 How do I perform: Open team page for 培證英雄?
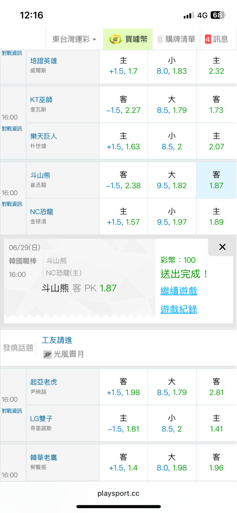pos(44,61)
